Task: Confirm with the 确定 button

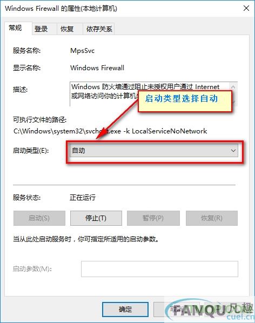Action: click(x=125, y=309)
